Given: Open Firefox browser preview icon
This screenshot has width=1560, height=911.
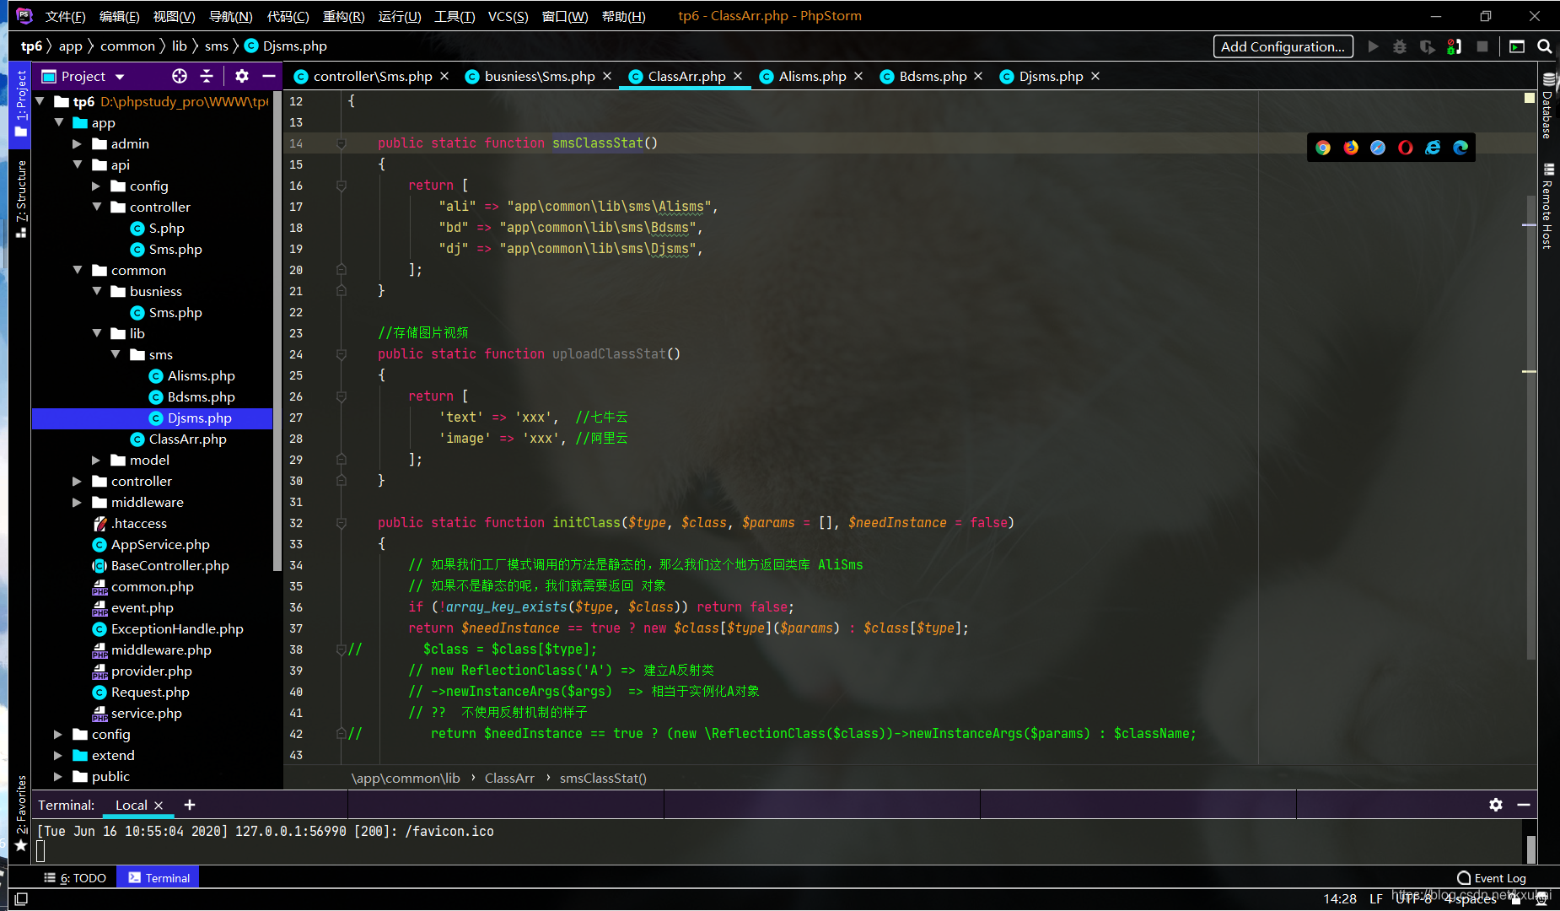Looking at the screenshot, I should point(1351,148).
